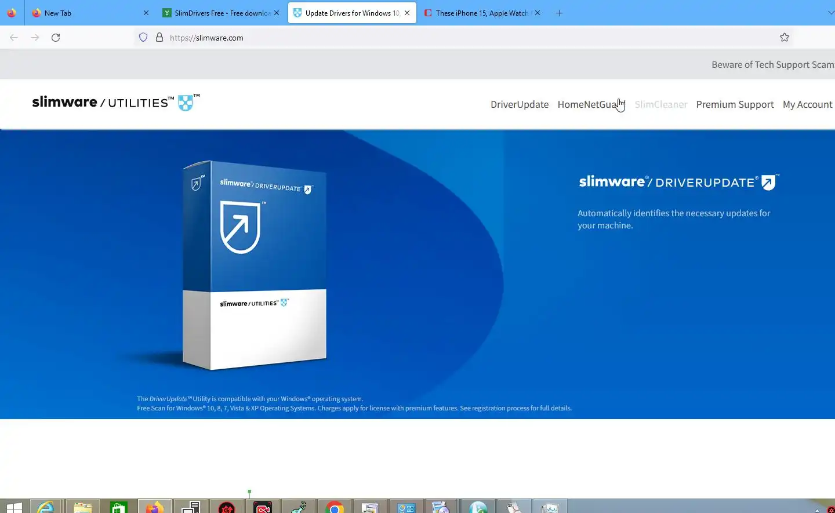Click the Firefox menu icon left of the tabs
835x513 pixels.
tap(12, 13)
